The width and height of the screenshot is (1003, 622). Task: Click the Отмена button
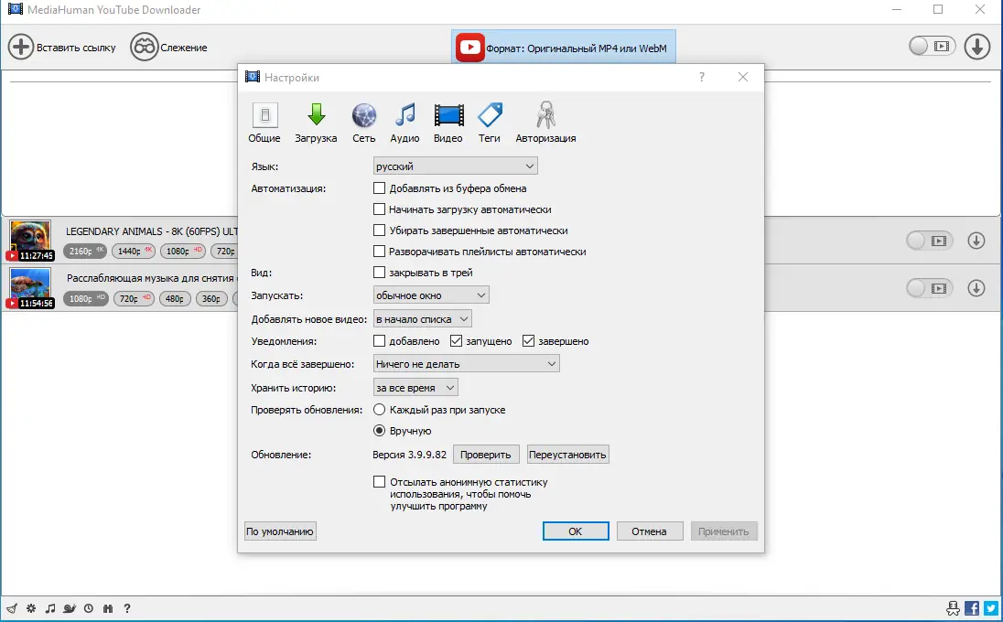[649, 531]
